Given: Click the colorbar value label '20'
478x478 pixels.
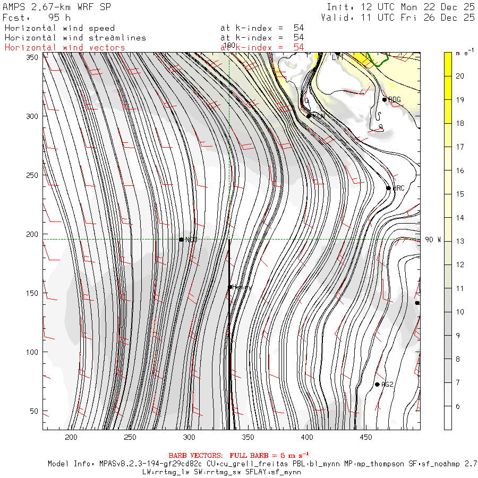Looking at the screenshot, I should [x=460, y=76].
